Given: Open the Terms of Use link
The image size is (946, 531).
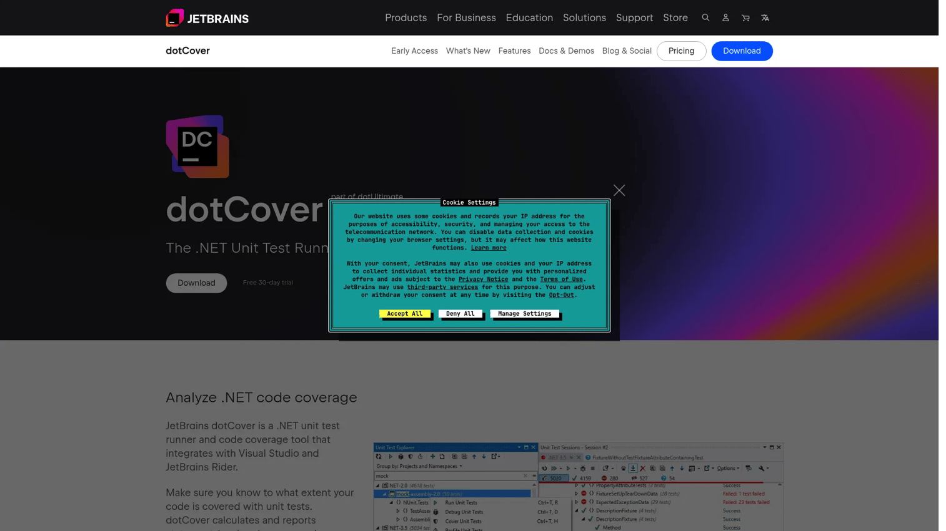Looking at the screenshot, I should (561, 280).
